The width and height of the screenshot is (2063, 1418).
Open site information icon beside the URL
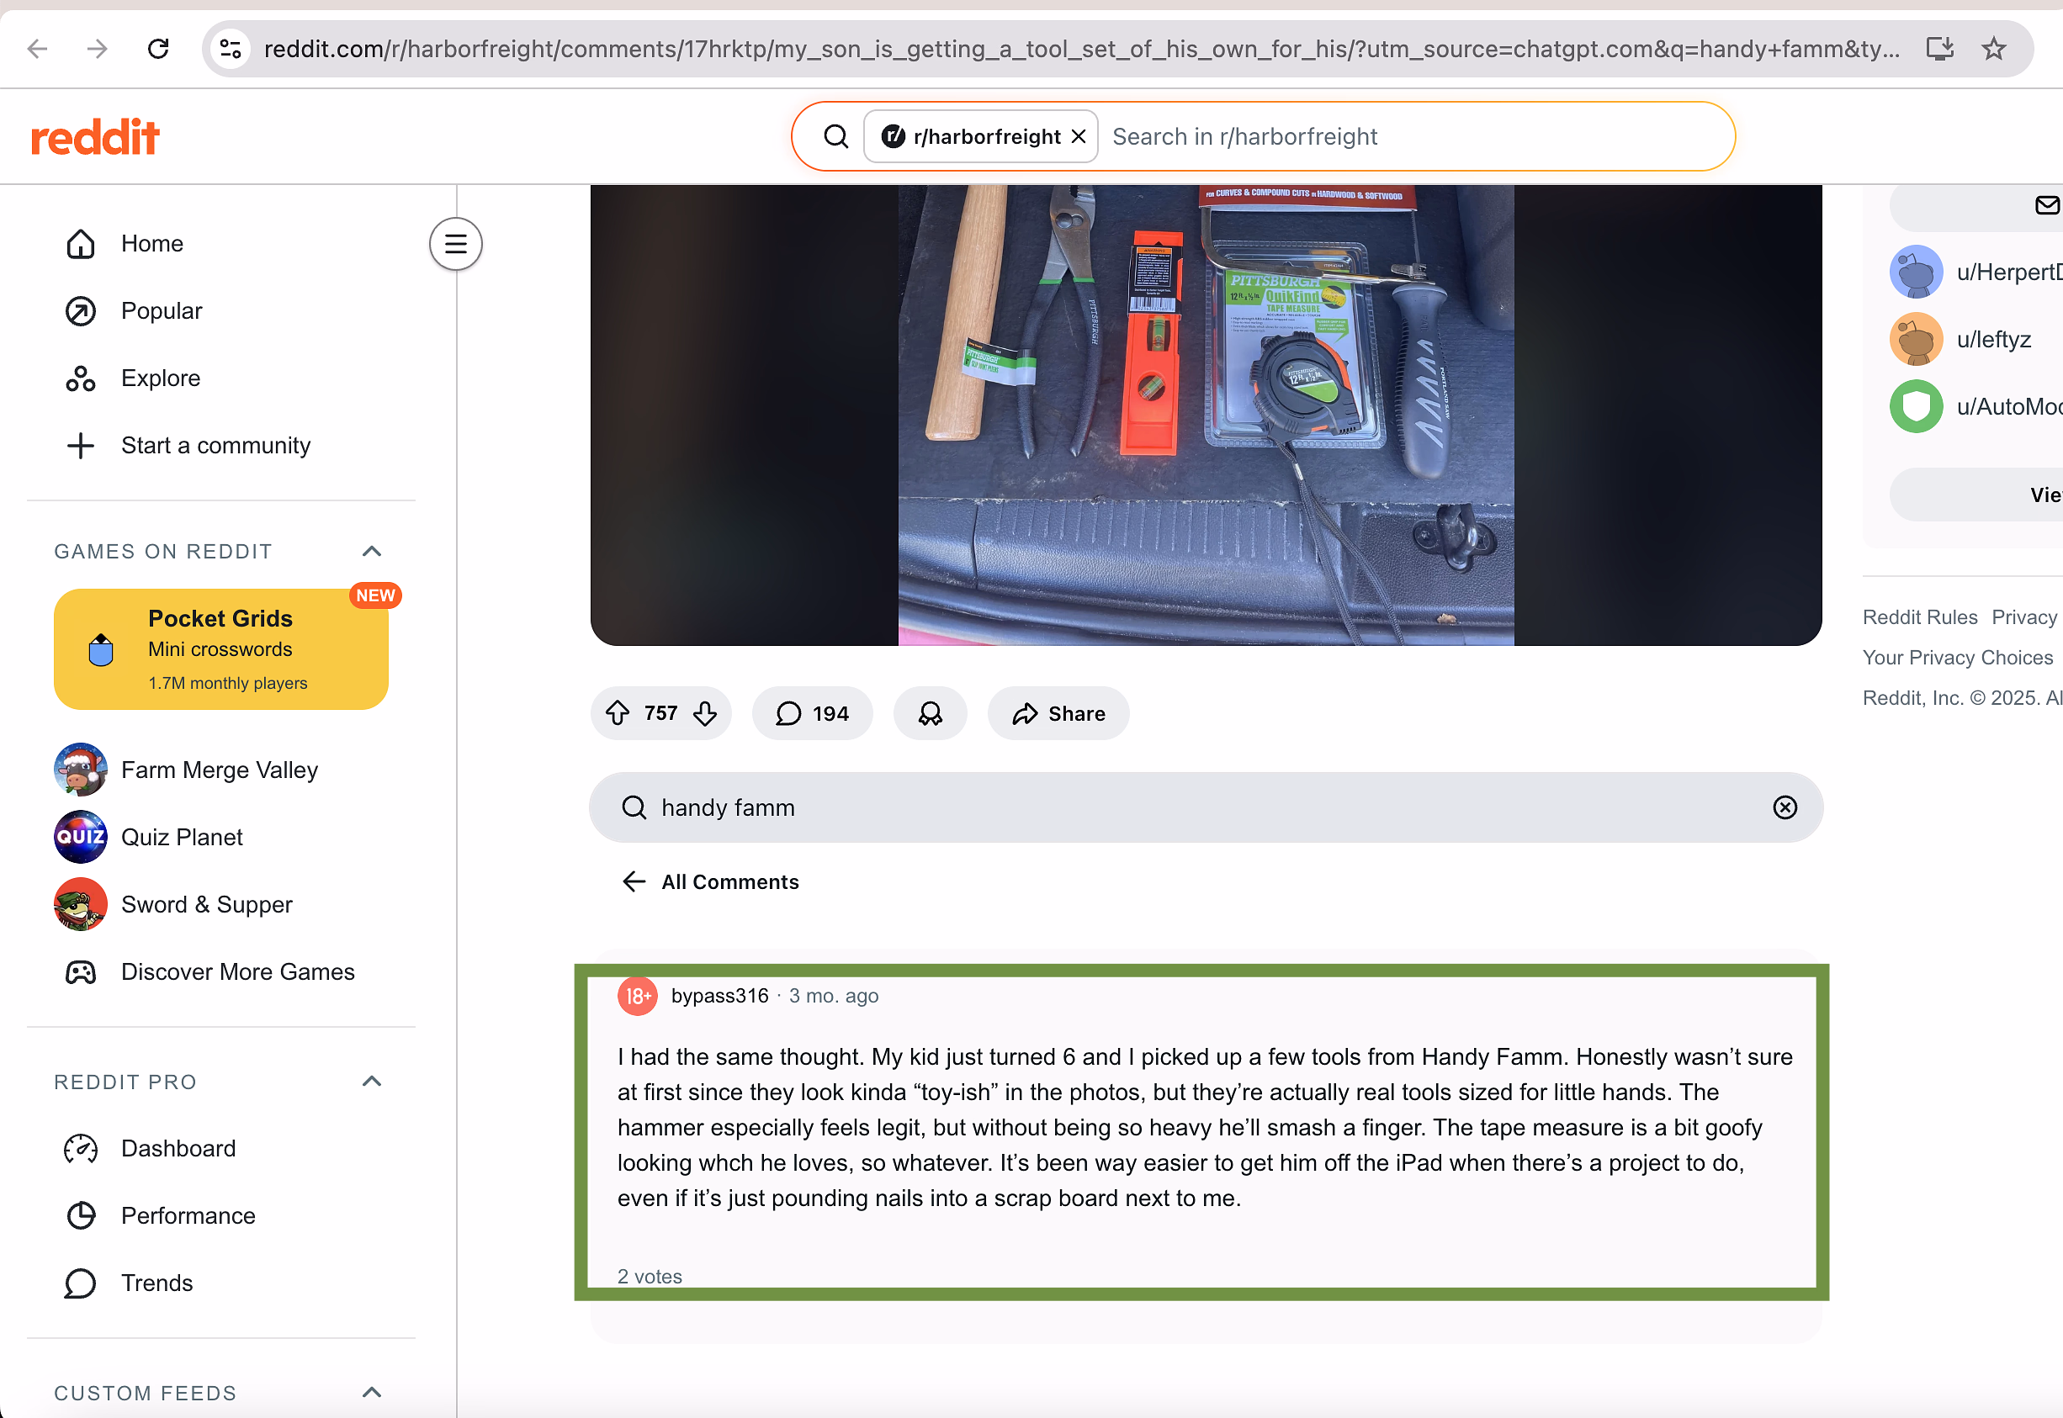click(231, 49)
